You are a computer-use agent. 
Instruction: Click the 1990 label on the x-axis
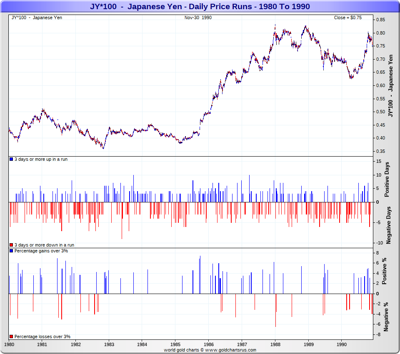point(342,344)
